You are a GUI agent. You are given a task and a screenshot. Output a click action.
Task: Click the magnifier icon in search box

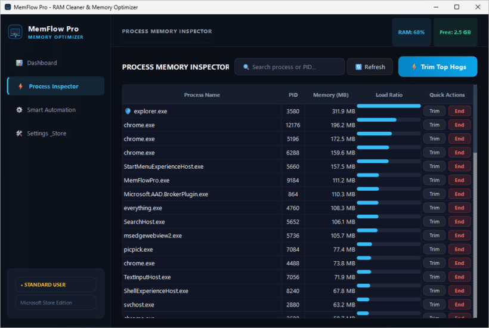(246, 67)
